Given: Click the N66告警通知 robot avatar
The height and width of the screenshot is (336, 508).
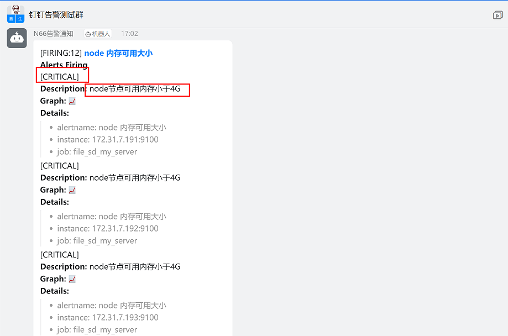Looking at the screenshot, I should (17, 38).
